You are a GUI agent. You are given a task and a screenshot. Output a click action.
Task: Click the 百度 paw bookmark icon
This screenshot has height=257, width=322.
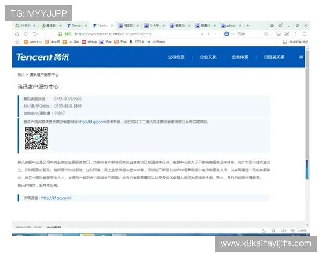click(101, 42)
